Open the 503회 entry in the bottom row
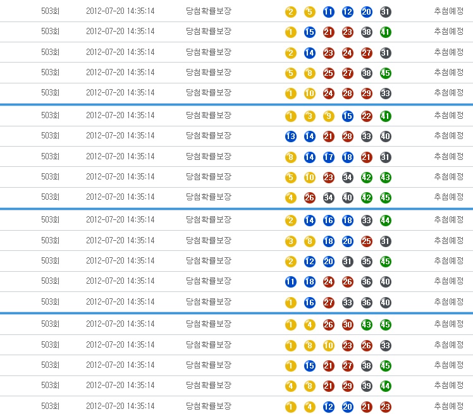The height and width of the screenshot is (414, 473). click(50, 405)
